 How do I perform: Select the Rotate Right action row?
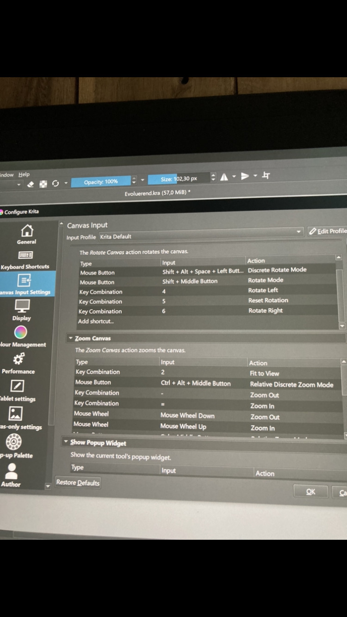(206, 311)
